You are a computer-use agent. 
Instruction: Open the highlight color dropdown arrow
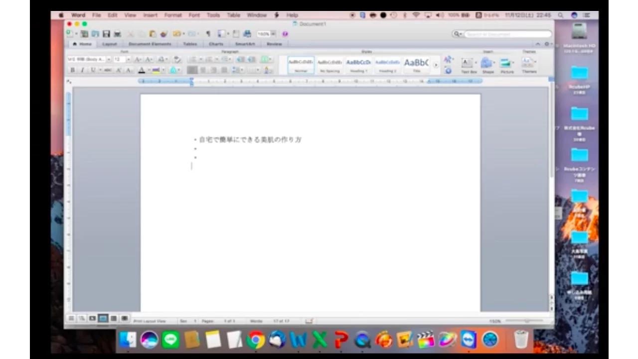click(163, 70)
